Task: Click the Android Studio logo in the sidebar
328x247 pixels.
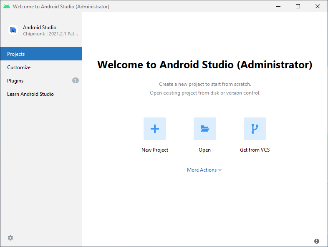Action: click(13, 30)
